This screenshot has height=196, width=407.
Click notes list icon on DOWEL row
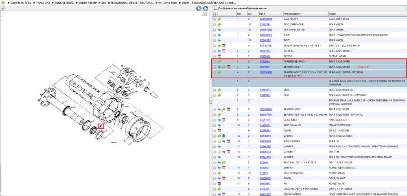[x=219, y=131]
